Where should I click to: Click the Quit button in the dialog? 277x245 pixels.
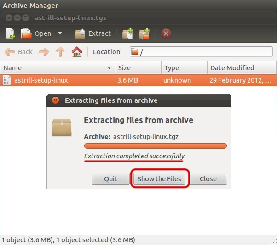pos(110,179)
